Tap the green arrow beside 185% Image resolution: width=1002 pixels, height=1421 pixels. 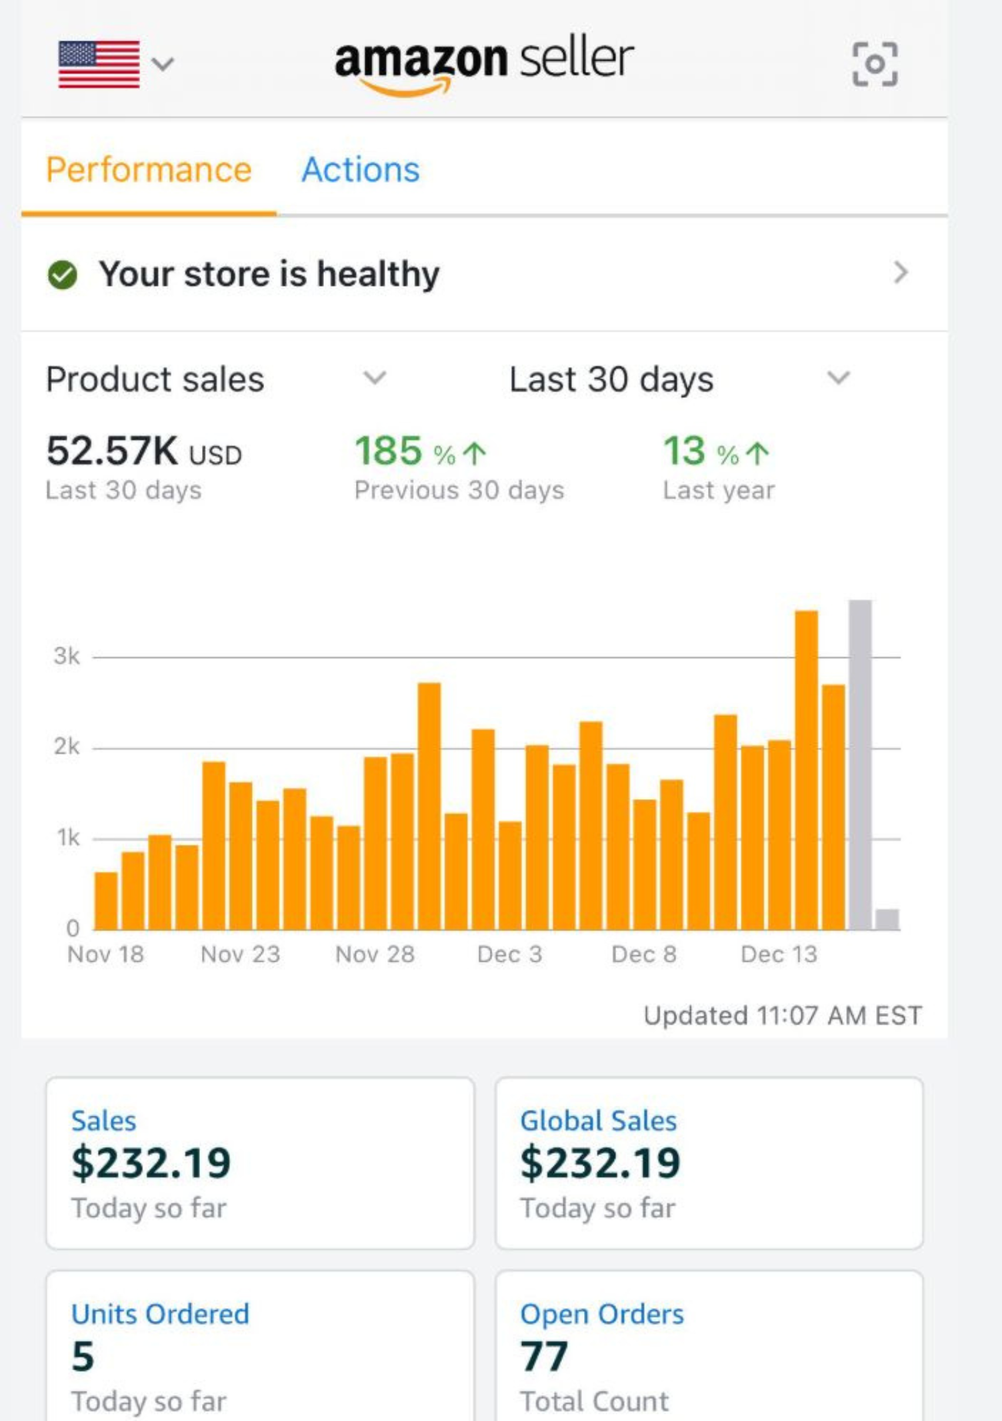tap(475, 453)
